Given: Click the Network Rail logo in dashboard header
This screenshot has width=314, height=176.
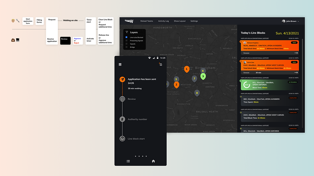Looking at the screenshot, I should pyautogui.click(x=129, y=21).
